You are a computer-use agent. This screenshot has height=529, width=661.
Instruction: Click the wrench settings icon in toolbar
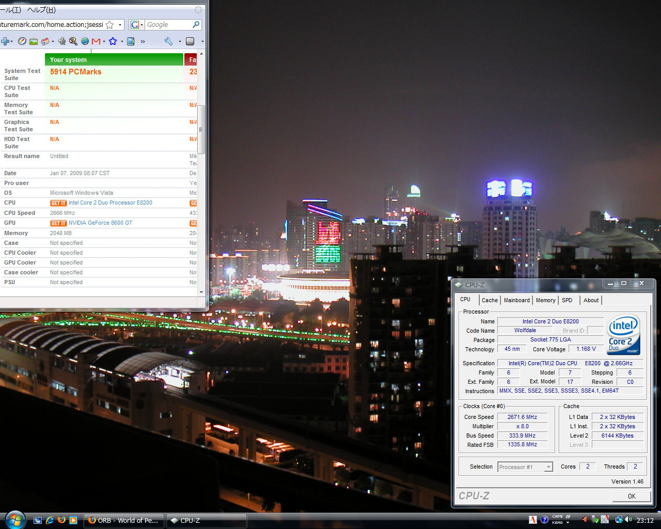(169, 41)
